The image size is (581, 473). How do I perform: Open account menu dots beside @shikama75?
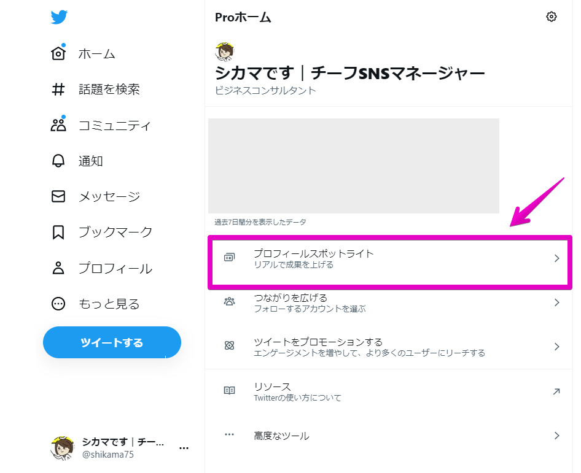[184, 448]
